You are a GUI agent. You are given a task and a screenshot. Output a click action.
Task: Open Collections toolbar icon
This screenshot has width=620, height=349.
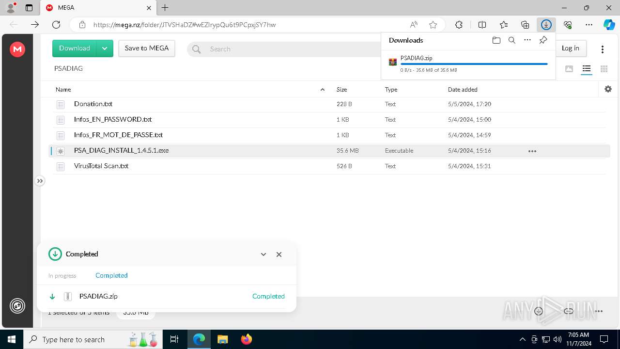click(525, 25)
